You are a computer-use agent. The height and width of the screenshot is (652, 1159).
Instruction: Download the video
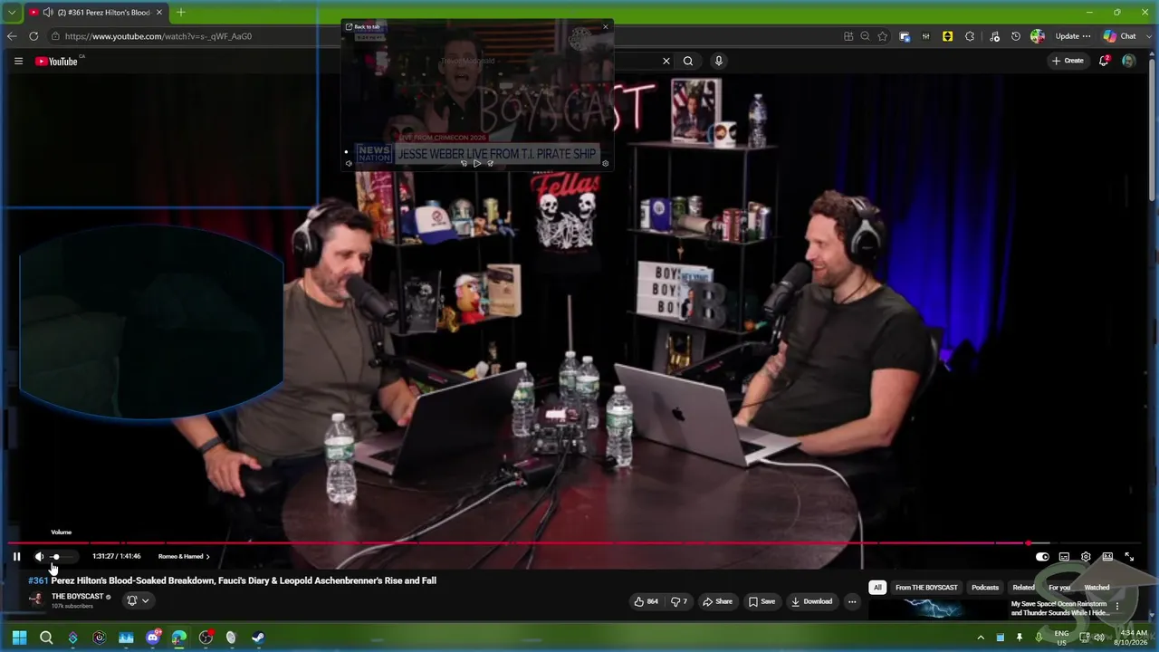click(x=811, y=601)
